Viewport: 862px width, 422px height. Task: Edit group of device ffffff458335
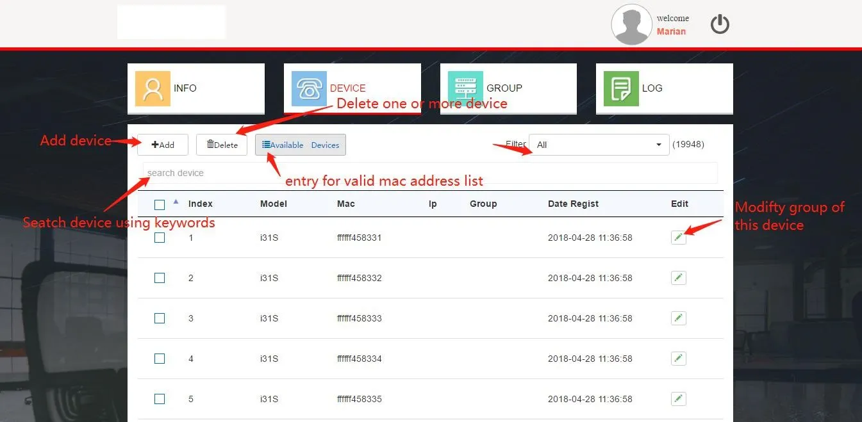click(x=678, y=398)
